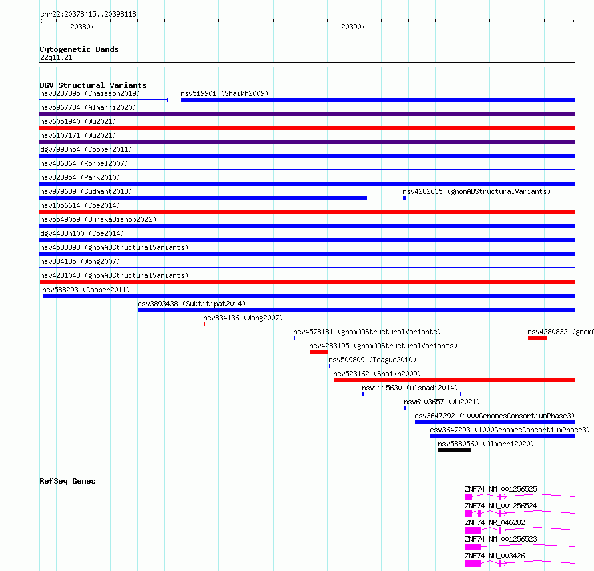Click nsv6051940 (Wu2021) variant label
Image resolution: width=594 pixels, height=571 pixels.
point(78,121)
